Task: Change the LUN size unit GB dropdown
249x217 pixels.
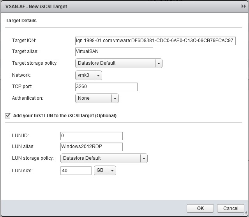Action: coord(105,171)
